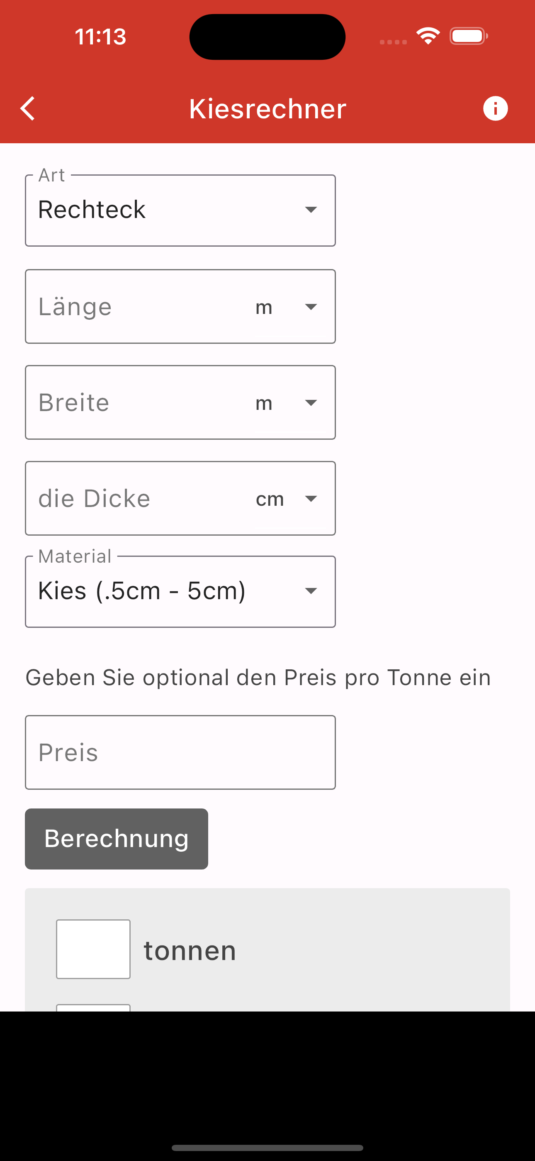The height and width of the screenshot is (1161, 535).
Task: Tap the home indicator bar
Action: coord(267,1147)
